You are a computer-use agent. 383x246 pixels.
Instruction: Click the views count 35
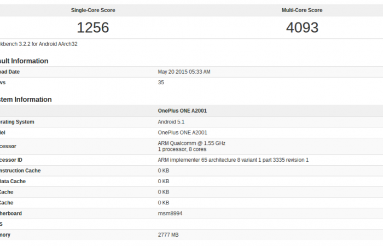pos(161,83)
